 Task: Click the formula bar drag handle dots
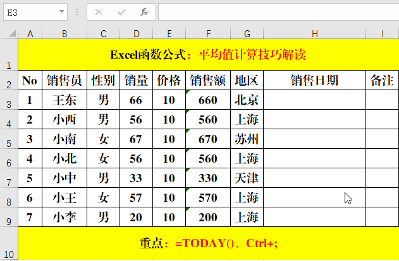pyautogui.click(x=77, y=12)
